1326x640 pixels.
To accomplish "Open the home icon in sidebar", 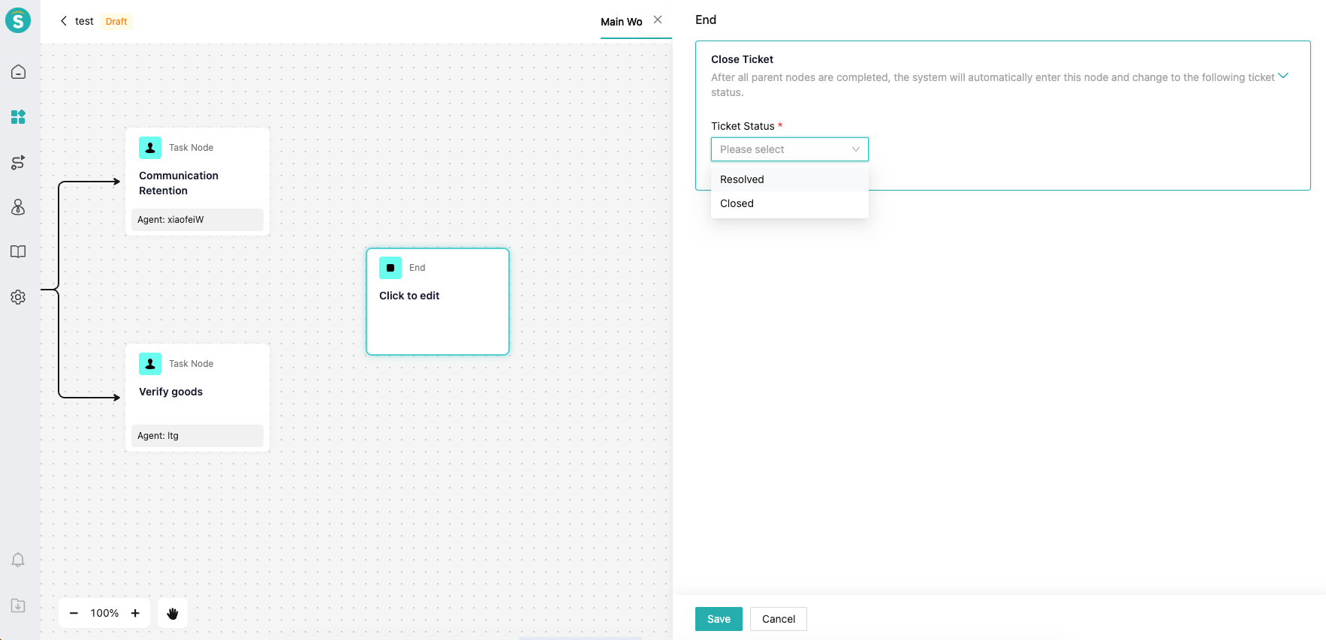I will point(18,72).
